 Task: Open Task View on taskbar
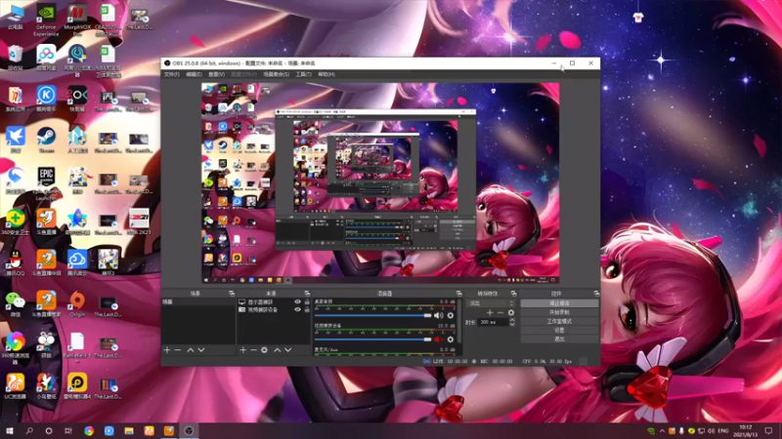pos(68,430)
